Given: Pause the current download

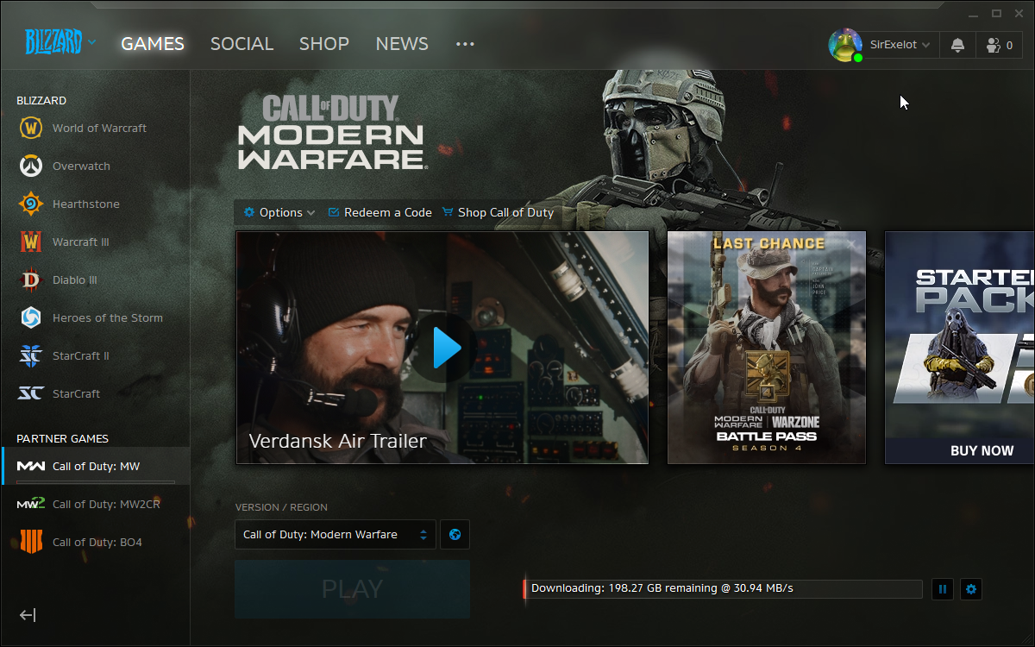Looking at the screenshot, I should (x=943, y=589).
